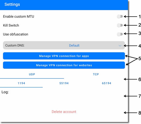
Task: Select port 1194
Action: [21, 83]
